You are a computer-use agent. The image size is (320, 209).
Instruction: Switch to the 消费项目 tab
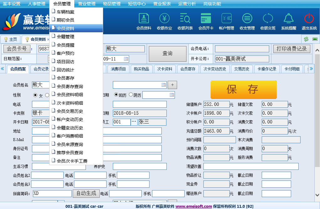118,69
